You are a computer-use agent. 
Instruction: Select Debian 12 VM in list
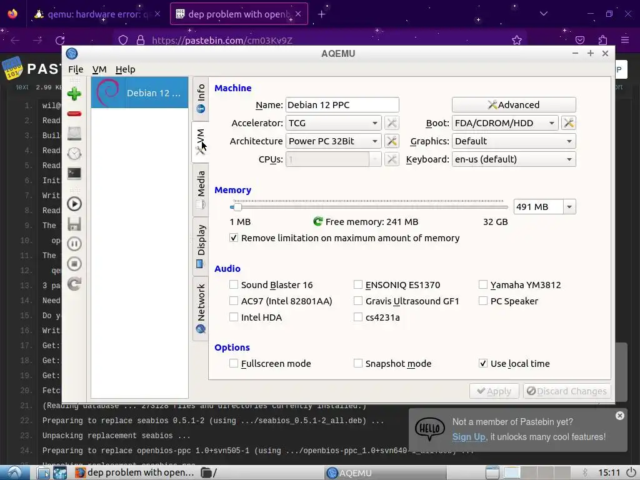(139, 92)
